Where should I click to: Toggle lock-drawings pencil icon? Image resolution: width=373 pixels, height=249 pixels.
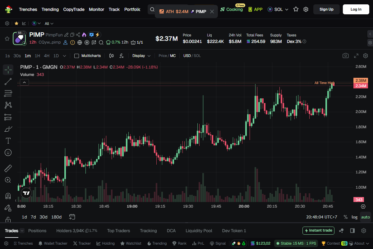click(x=8, y=208)
